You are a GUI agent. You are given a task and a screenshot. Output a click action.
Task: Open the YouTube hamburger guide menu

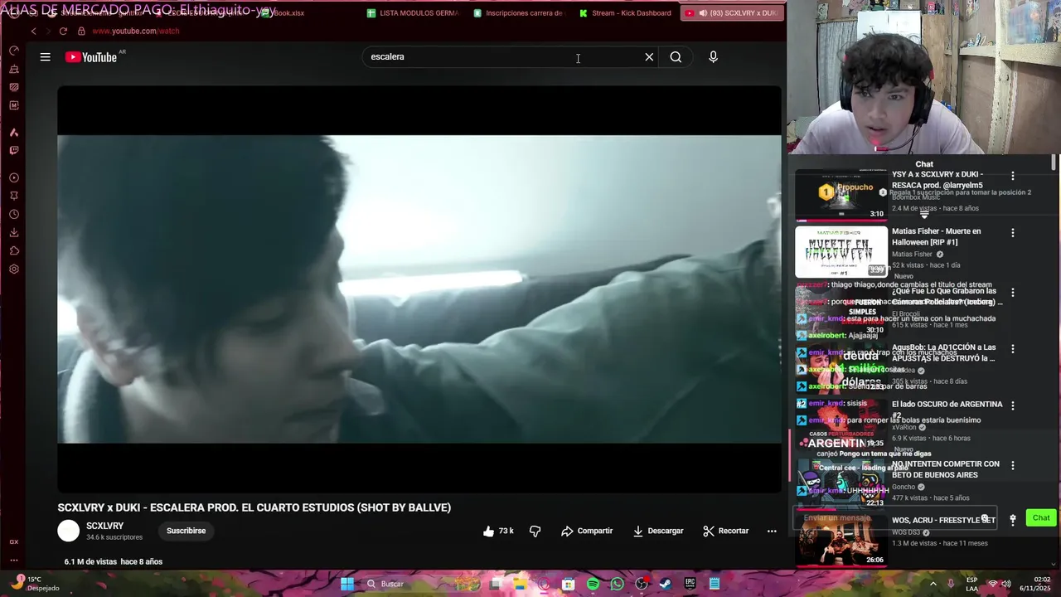[x=46, y=57]
